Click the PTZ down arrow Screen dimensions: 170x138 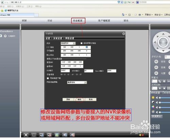(163, 51)
